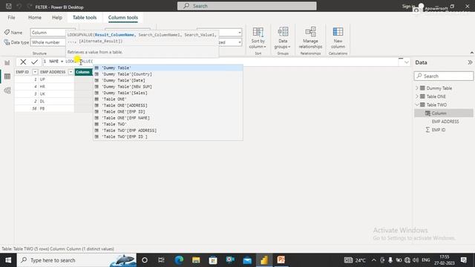The height and width of the screenshot is (267, 475).
Task: Expand the formula bar chevron
Action: point(407,62)
